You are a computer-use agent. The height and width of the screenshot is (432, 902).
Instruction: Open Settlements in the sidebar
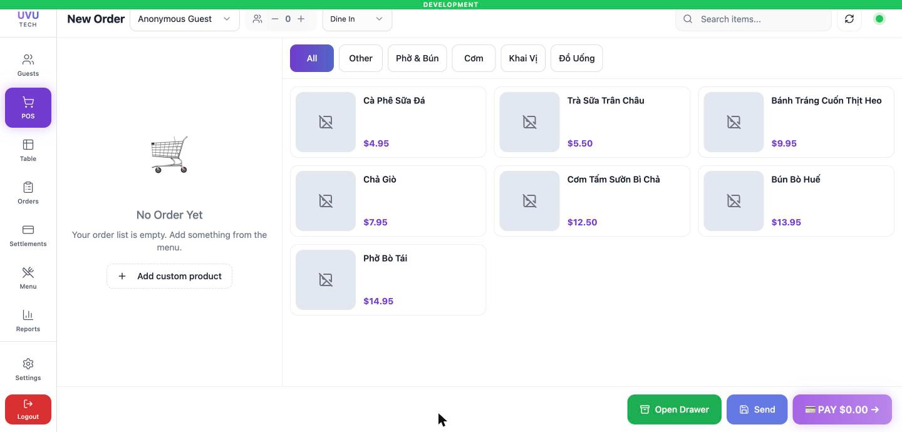coord(28,235)
